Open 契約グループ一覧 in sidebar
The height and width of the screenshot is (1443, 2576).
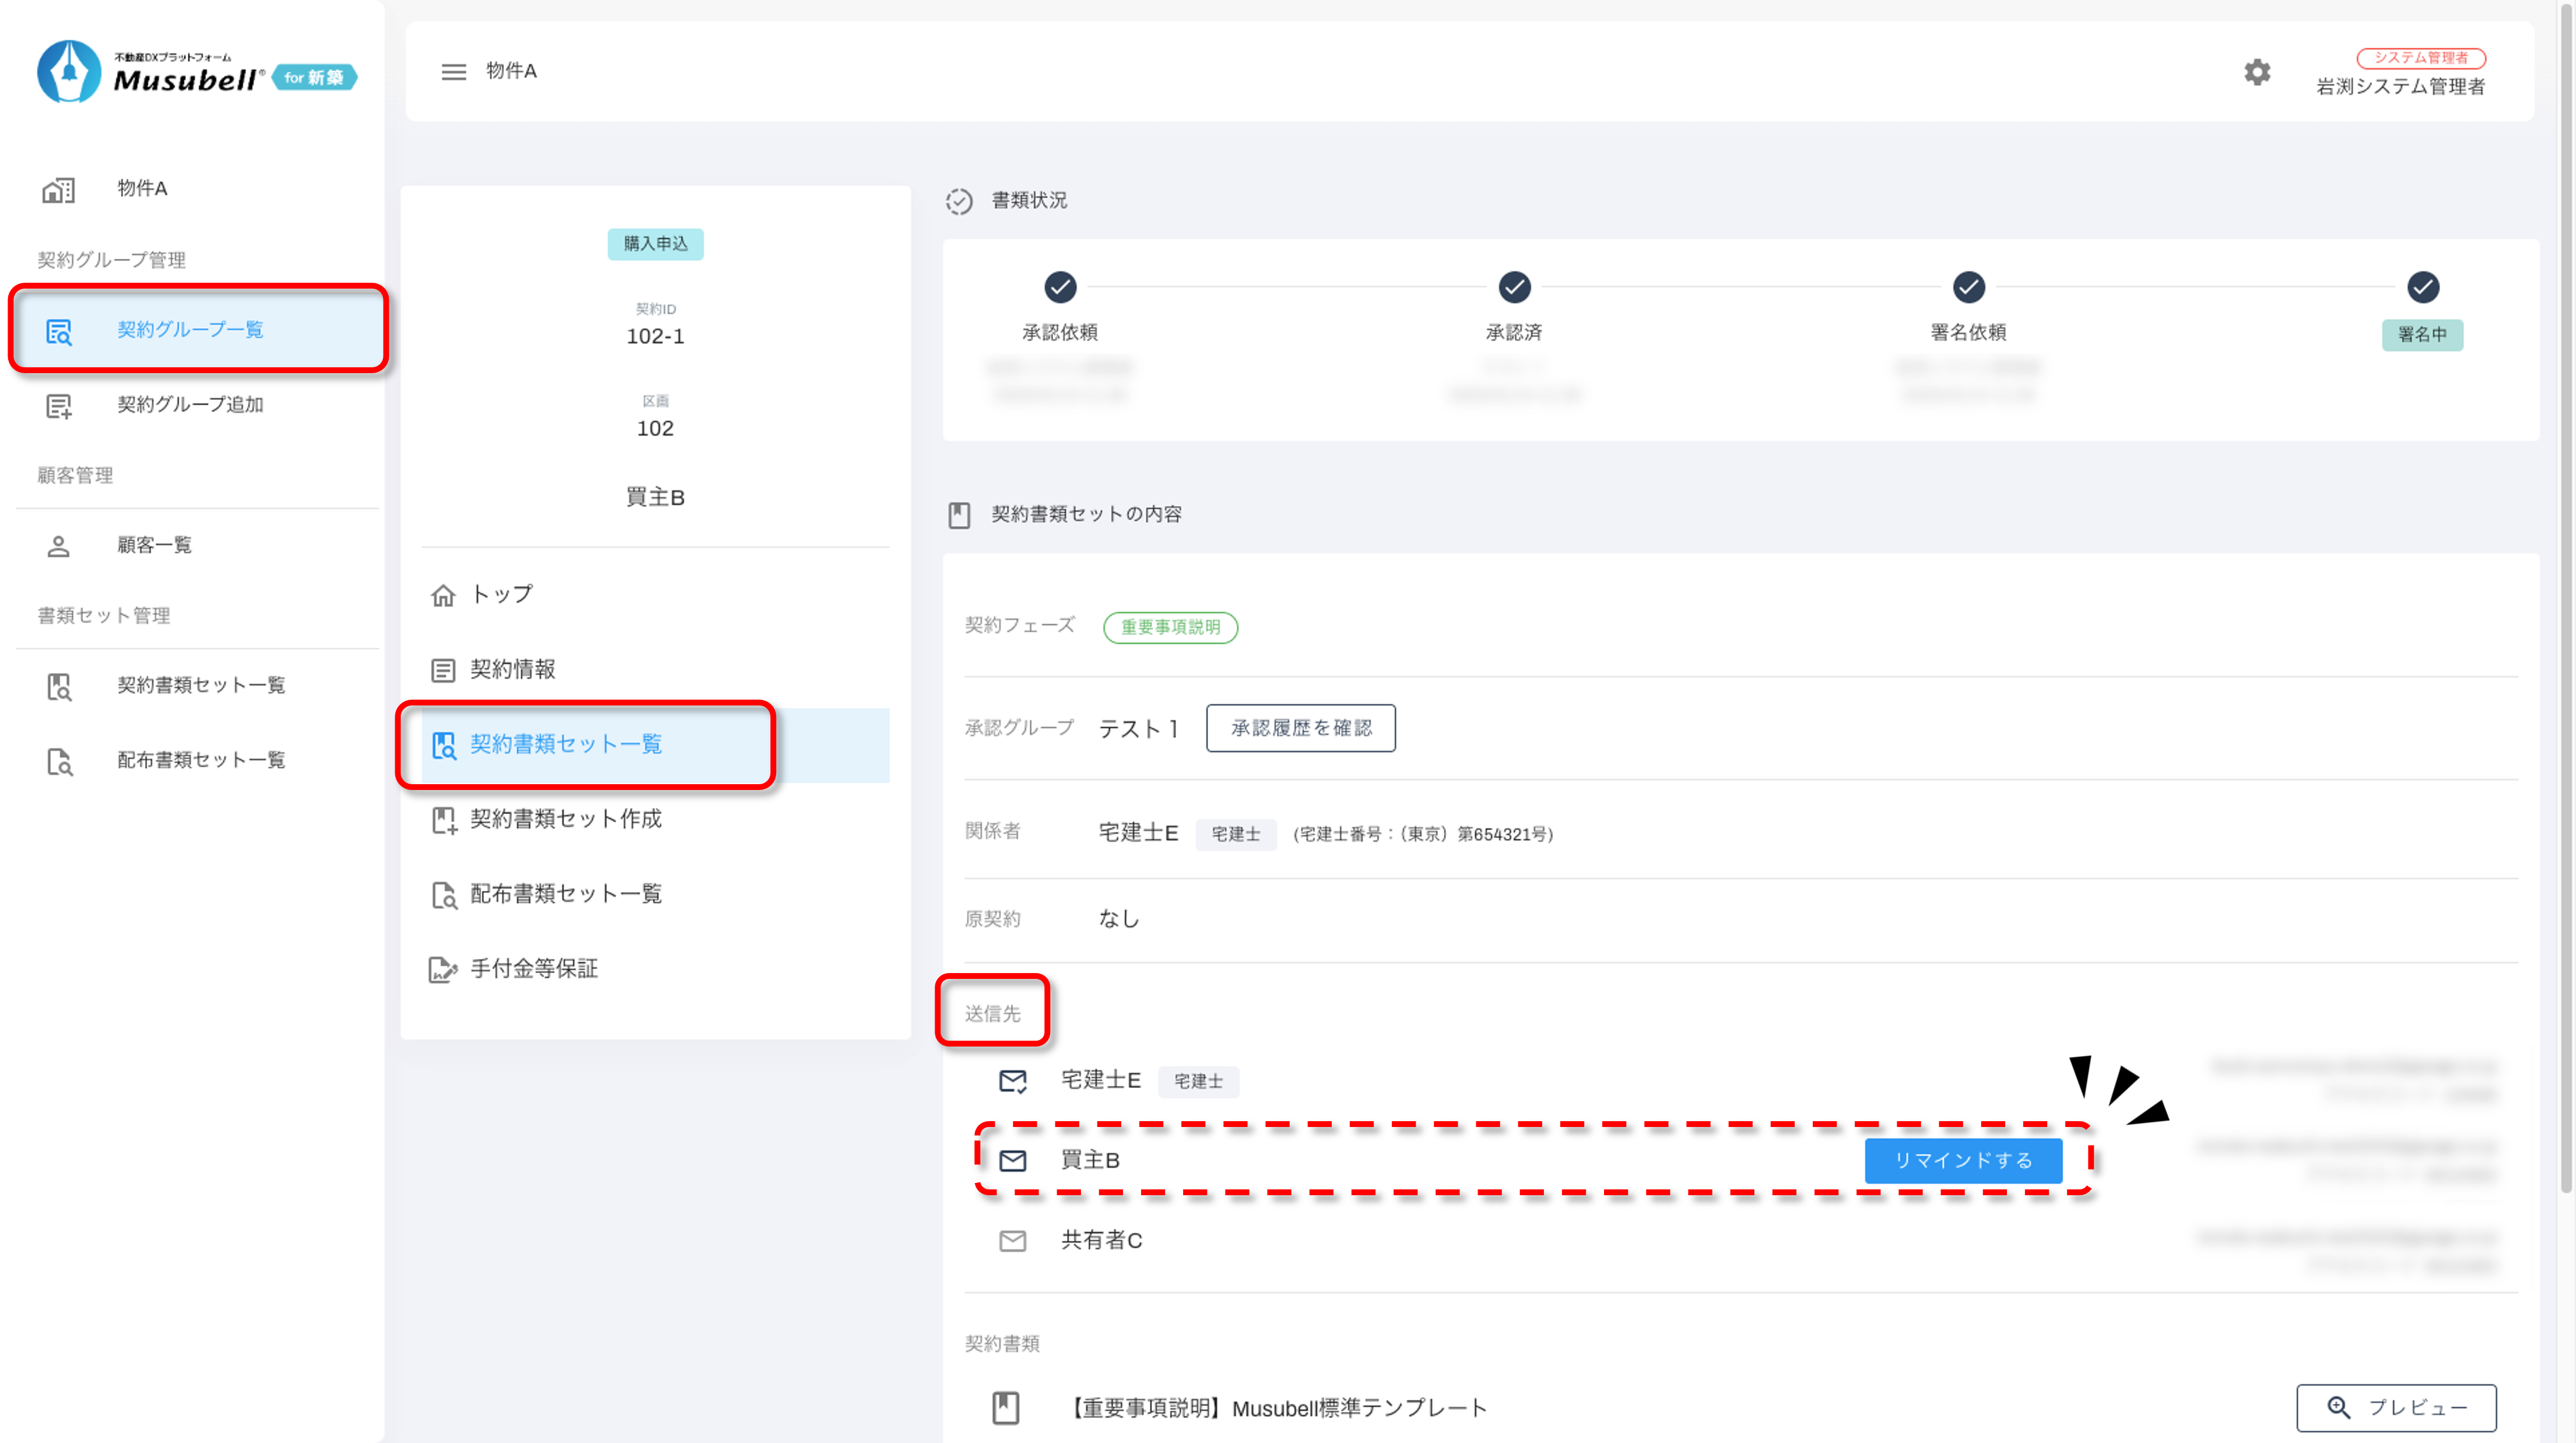click(x=190, y=330)
